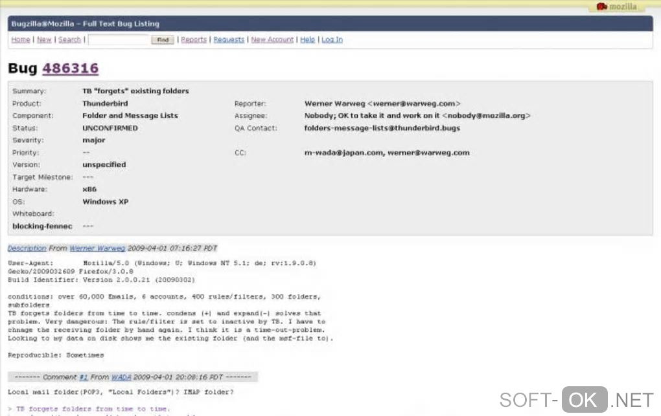Screen dimensions: 661x416
Task: Open the Reports link
Action: [194, 39]
